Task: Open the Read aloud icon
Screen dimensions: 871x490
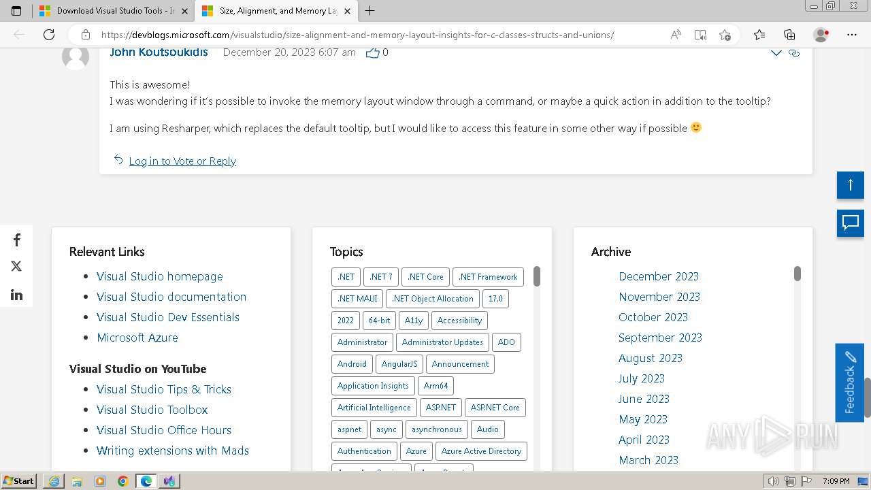Action: pyautogui.click(x=676, y=35)
